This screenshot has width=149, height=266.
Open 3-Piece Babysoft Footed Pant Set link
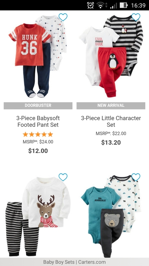(x=38, y=122)
